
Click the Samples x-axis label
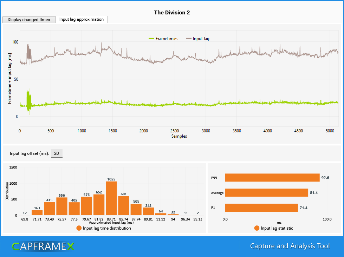point(179,136)
